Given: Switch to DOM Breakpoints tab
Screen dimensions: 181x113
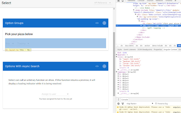Looking at the screenshot, I should pyautogui.click(x=144, y=49).
